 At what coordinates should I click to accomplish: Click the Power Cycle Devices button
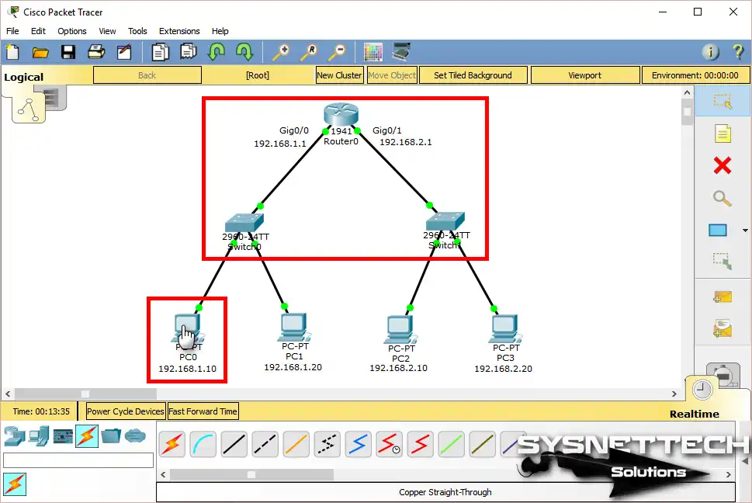tap(126, 411)
